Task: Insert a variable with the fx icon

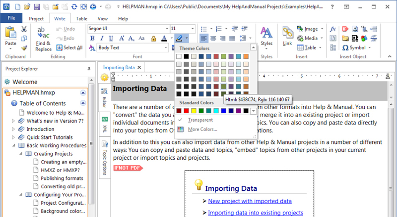Action: pos(332,29)
